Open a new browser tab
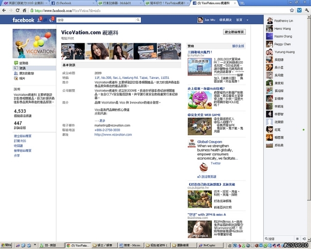 point(242,3)
